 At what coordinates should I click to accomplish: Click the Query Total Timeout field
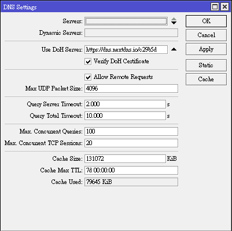(125, 115)
